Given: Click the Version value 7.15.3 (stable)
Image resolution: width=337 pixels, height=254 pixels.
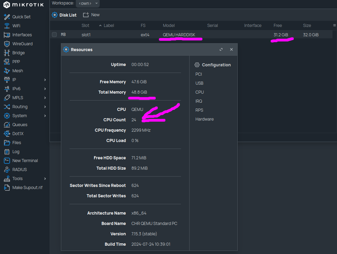Looking at the screenshot, I should point(144,234).
